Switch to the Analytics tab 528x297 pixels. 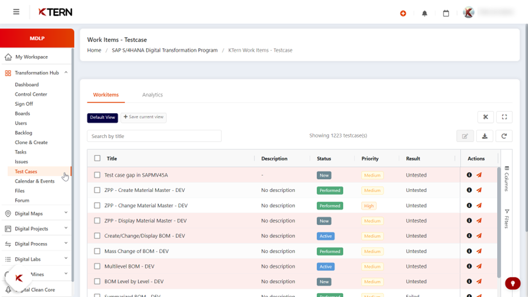coord(152,95)
